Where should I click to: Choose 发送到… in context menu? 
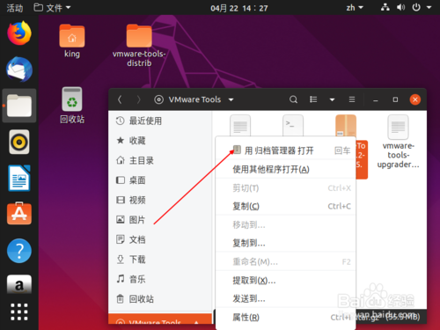point(286,298)
